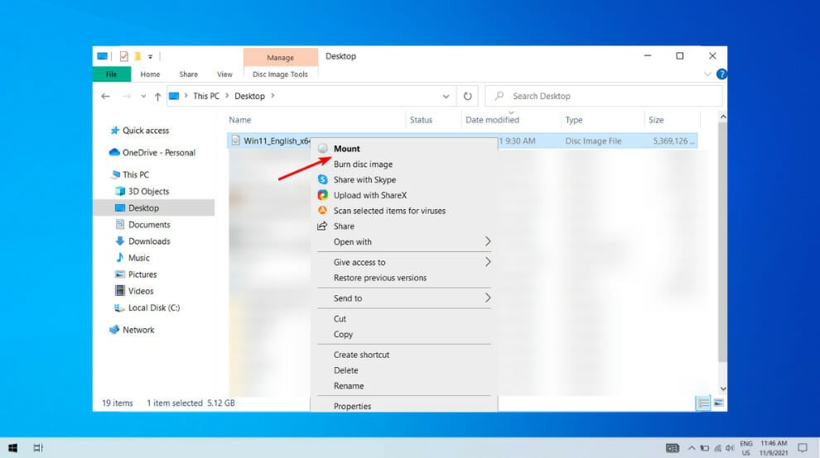820x458 pixels.
Task: Click the Share context menu entry
Action: (x=344, y=227)
